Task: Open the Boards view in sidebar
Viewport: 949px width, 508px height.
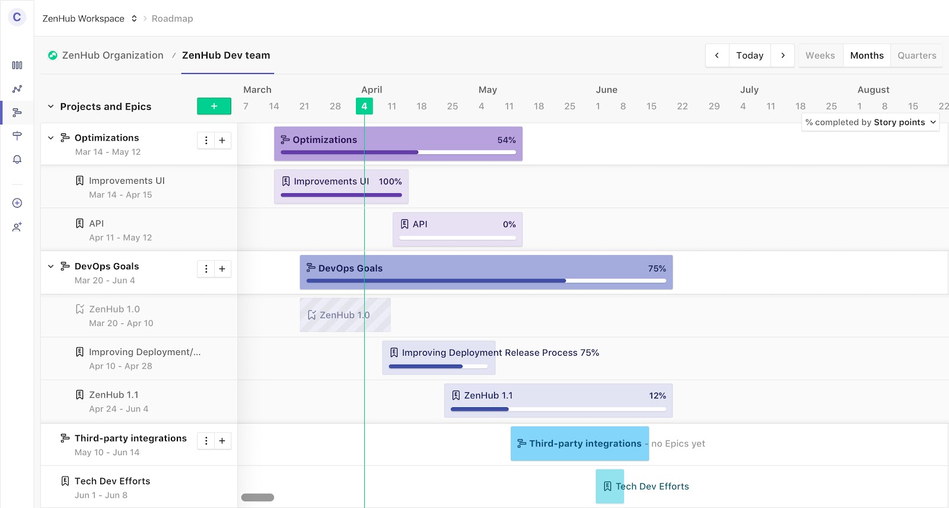Action: pyautogui.click(x=17, y=65)
